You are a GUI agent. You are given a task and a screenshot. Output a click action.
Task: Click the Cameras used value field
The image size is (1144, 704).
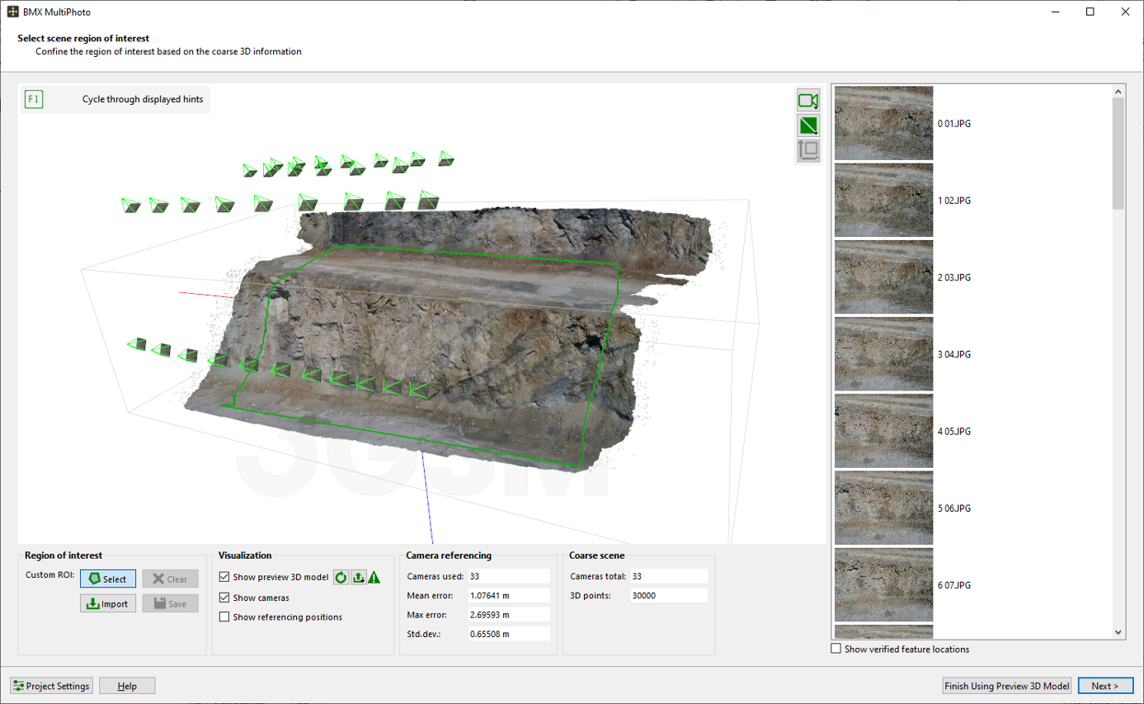pos(508,576)
